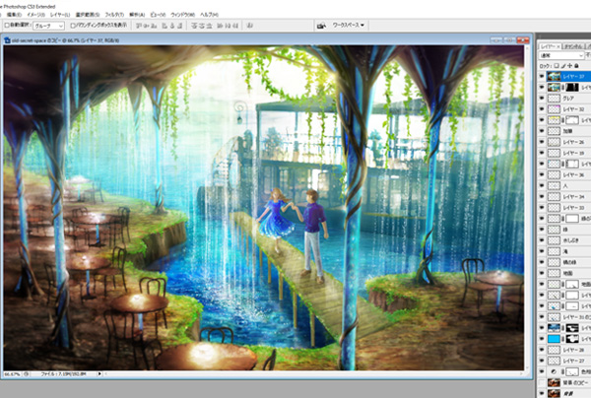Click the Align vertical centers icon
591x398 pixels.
pyautogui.click(x=146, y=26)
